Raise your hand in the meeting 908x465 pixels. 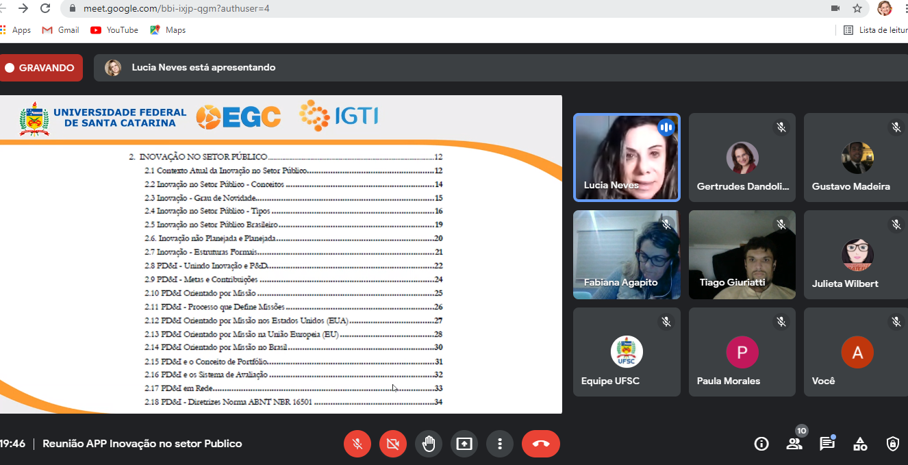[x=429, y=444]
